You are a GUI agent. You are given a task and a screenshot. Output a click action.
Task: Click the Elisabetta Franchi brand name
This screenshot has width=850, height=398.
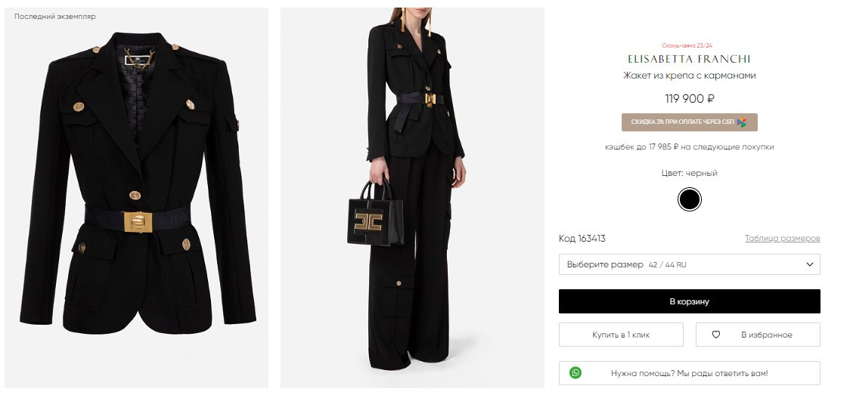coord(689,59)
